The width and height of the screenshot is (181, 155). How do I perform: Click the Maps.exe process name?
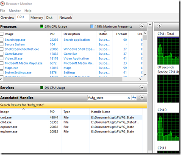point(11,68)
